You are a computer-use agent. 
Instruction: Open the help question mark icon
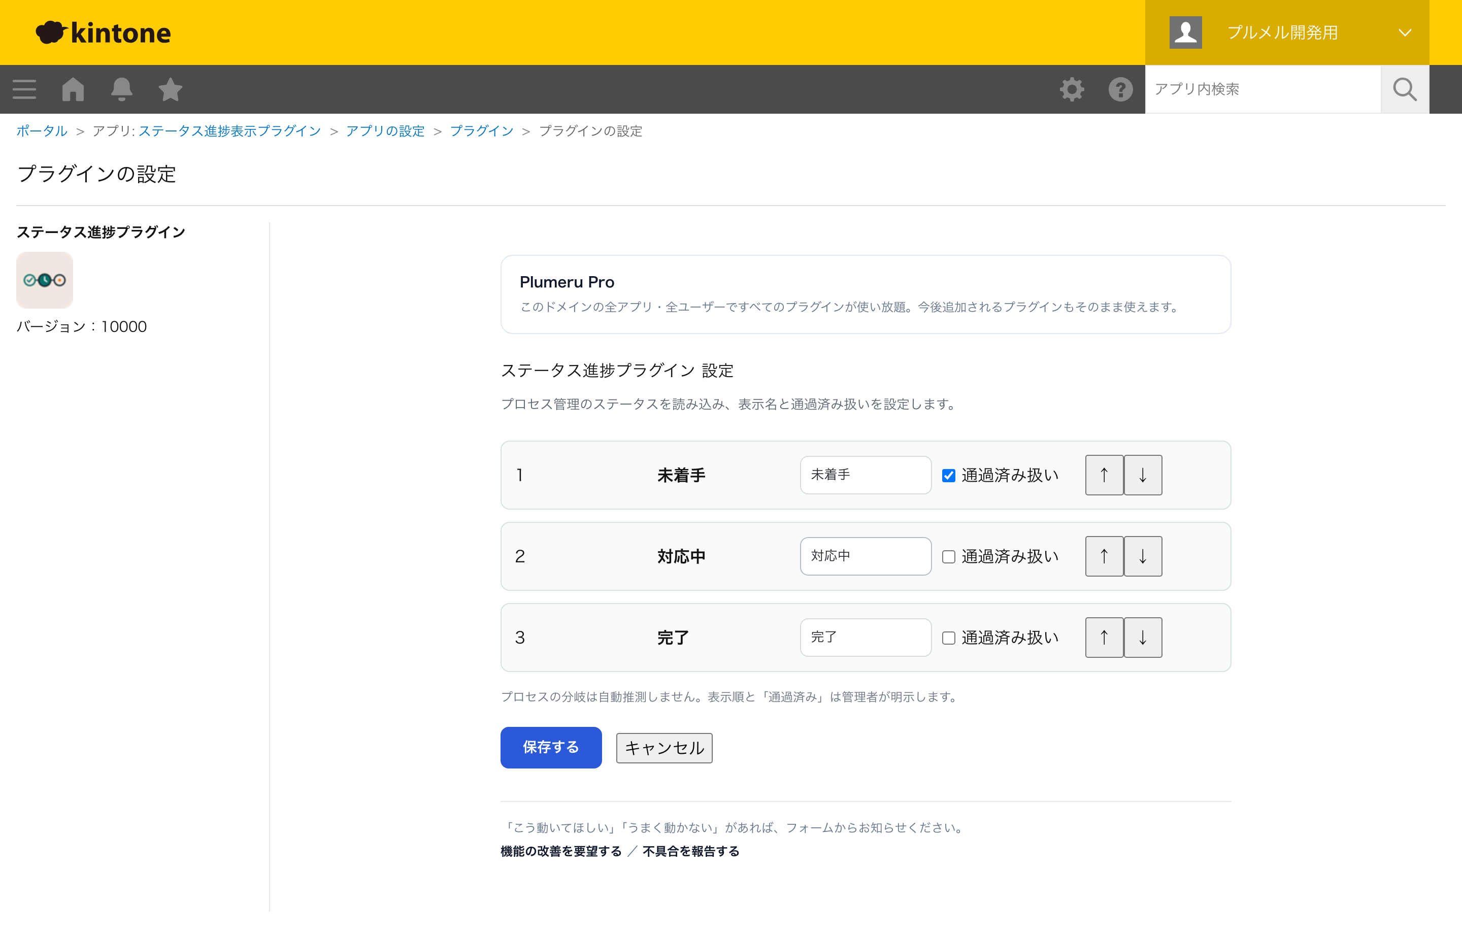tap(1120, 89)
